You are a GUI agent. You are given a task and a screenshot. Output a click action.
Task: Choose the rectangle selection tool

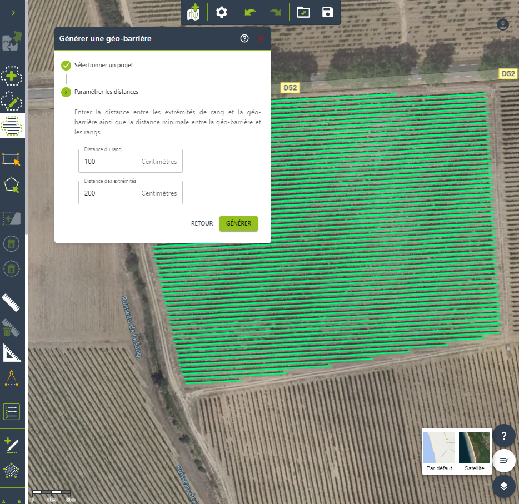coord(12,159)
